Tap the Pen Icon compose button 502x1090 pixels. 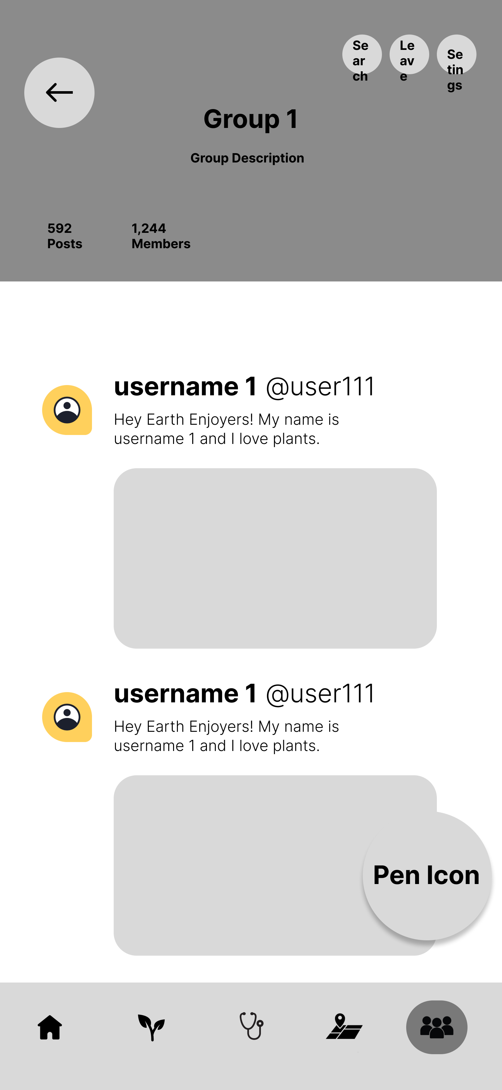point(426,875)
